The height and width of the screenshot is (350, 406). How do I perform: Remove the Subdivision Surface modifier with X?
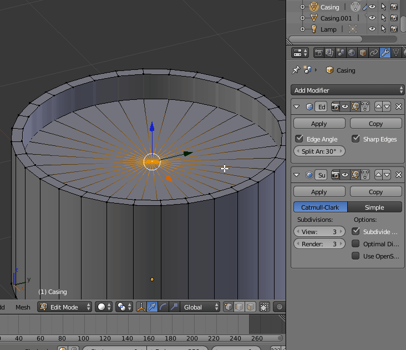(398, 175)
